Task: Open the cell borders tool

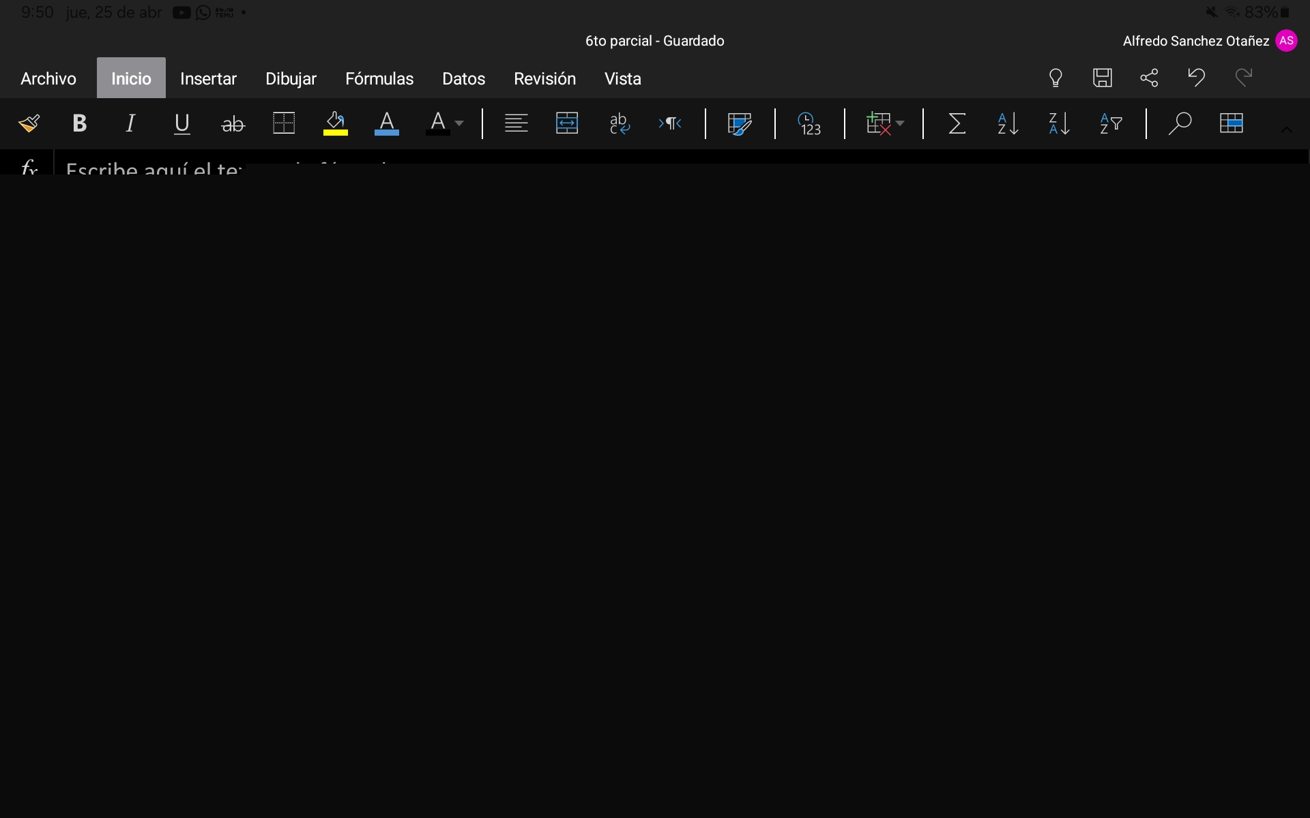Action: click(x=284, y=123)
